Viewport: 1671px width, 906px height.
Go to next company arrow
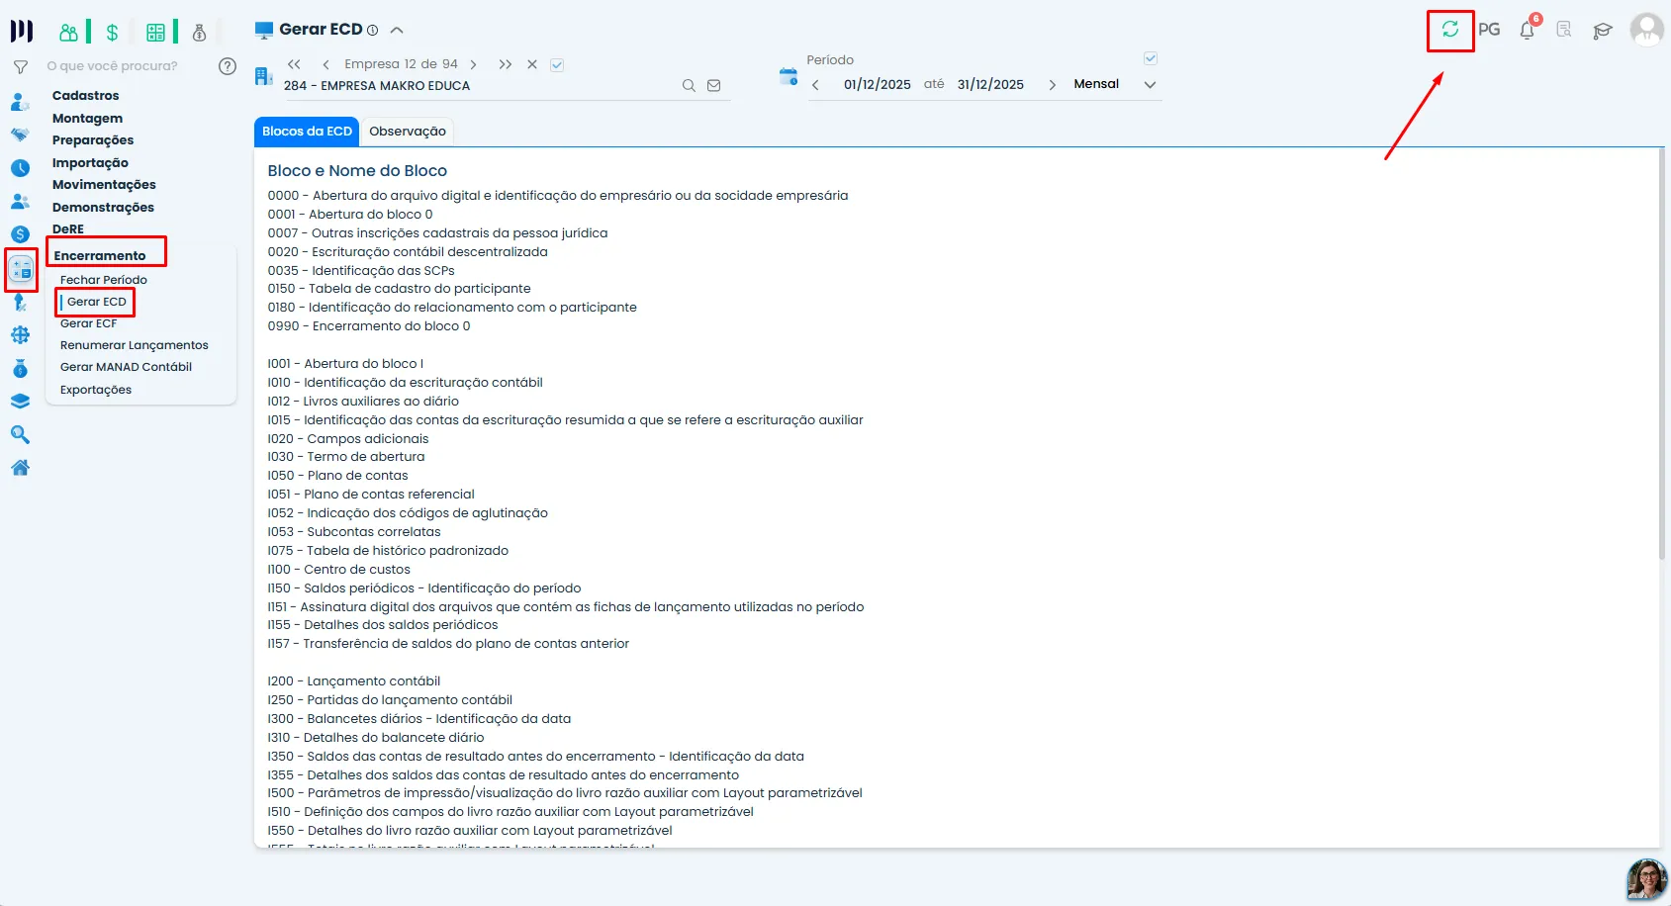pos(474,65)
